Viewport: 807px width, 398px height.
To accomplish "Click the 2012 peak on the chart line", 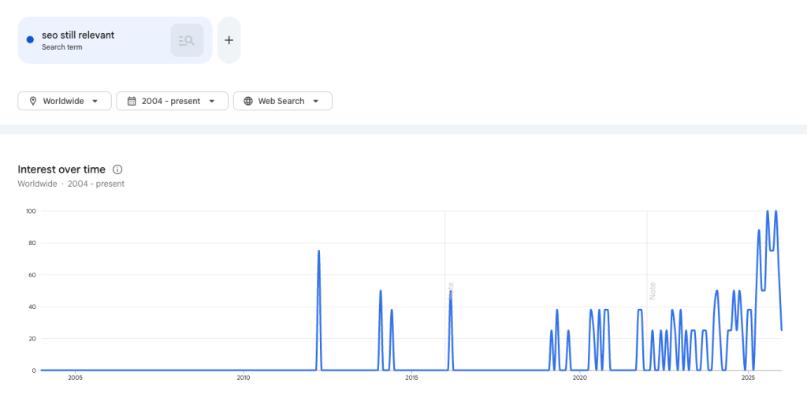I will [x=318, y=251].
